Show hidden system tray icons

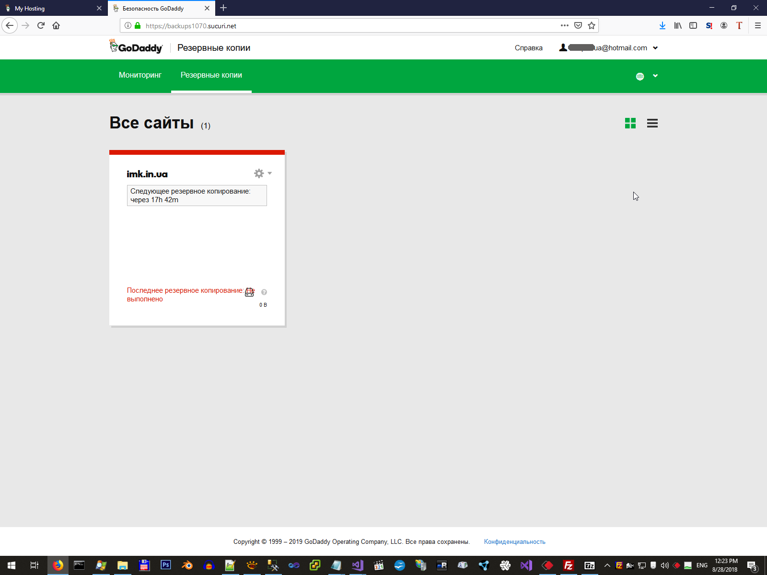click(607, 565)
